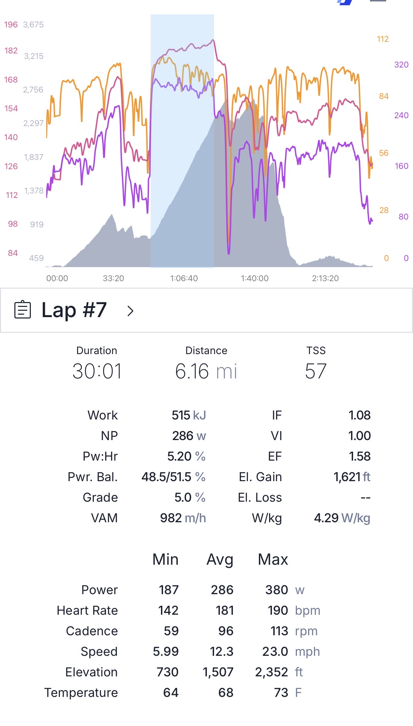Select the Max column header

(273, 560)
